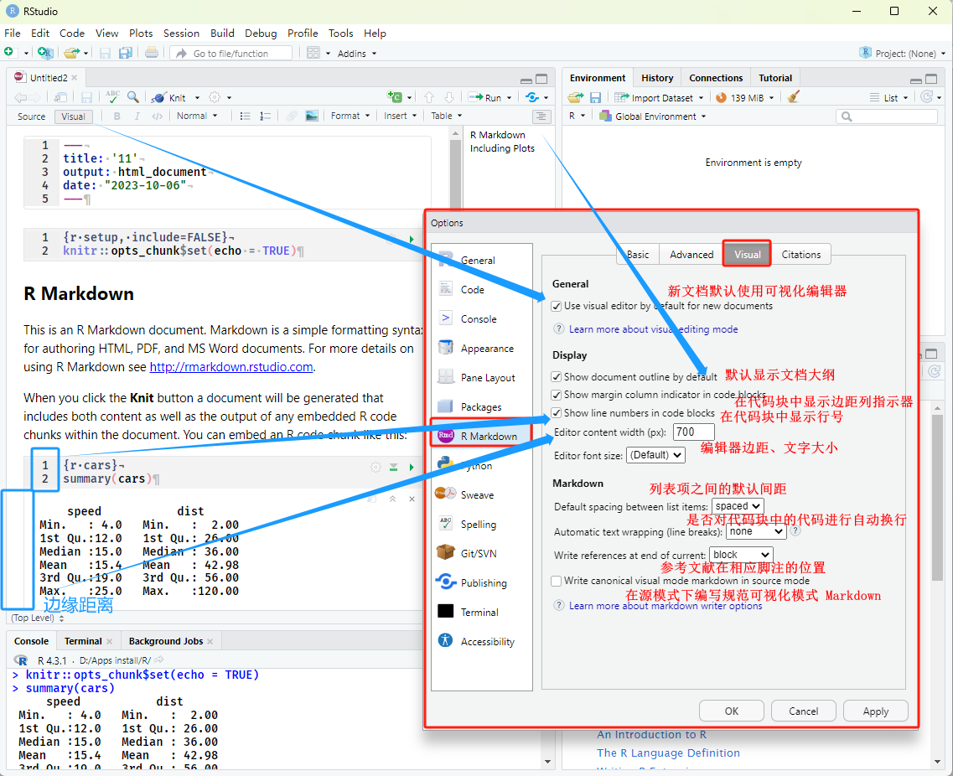Viewport: 953px width, 776px height.
Task: Open the Normal paragraph style dropdown
Action: tap(197, 116)
